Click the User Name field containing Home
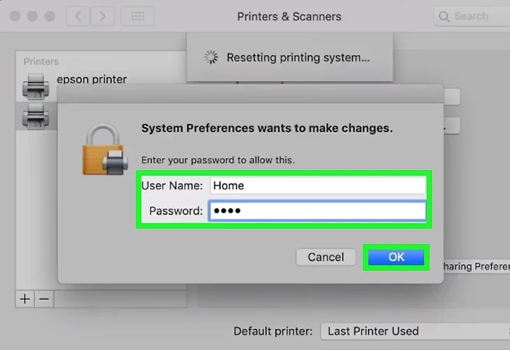Image resolution: width=510 pixels, height=350 pixels. pos(318,185)
